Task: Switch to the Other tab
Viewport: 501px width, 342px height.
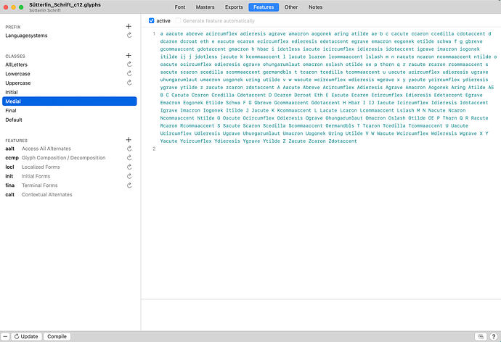Action: click(291, 7)
